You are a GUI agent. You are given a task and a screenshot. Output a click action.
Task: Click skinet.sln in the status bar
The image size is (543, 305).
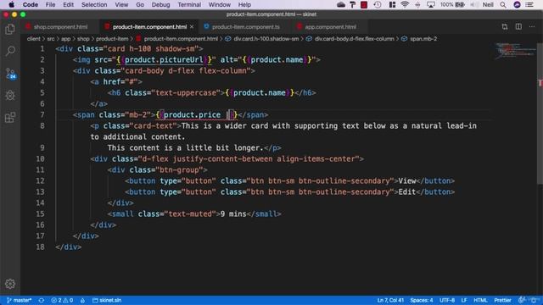107,300
